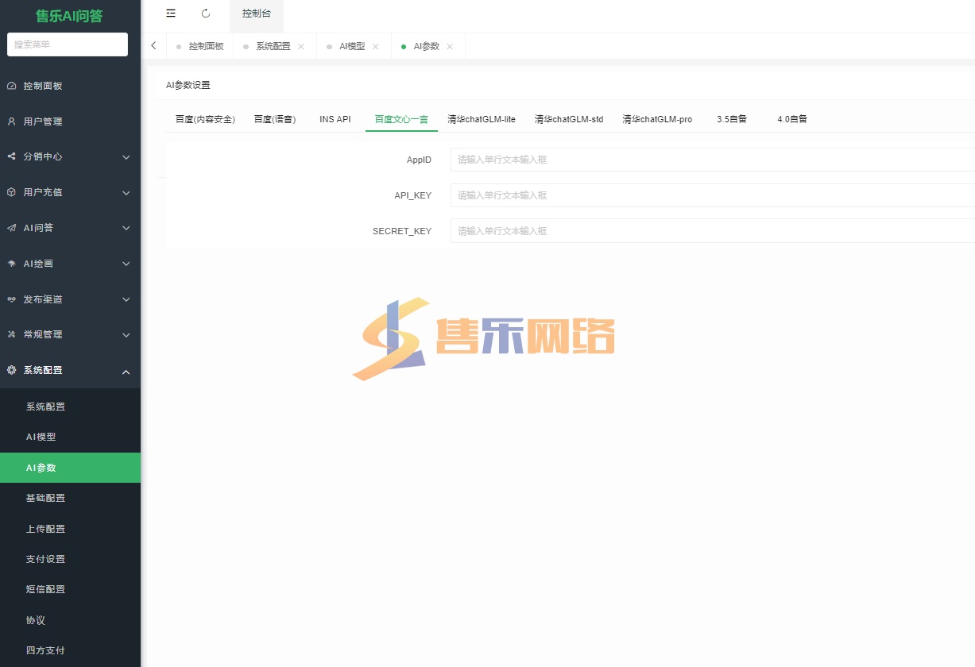Focus the API_KEY input field

point(713,195)
